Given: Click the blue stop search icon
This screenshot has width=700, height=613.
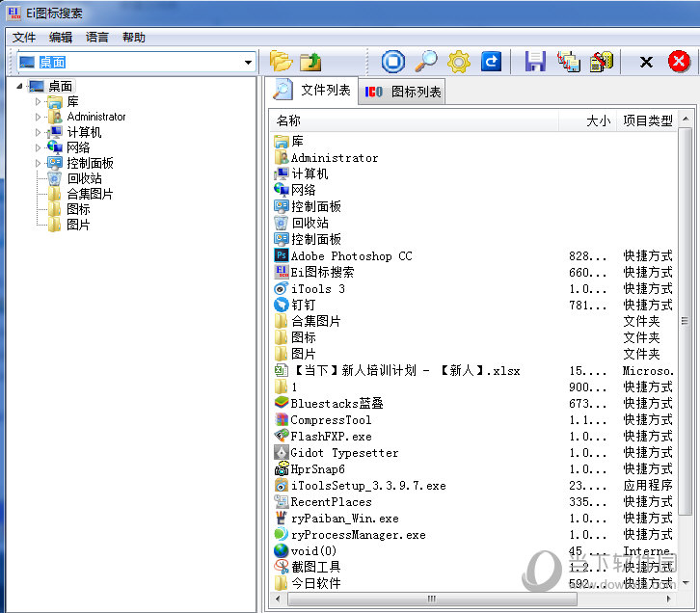Looking at the screenshot, I should tap(393, 62).
